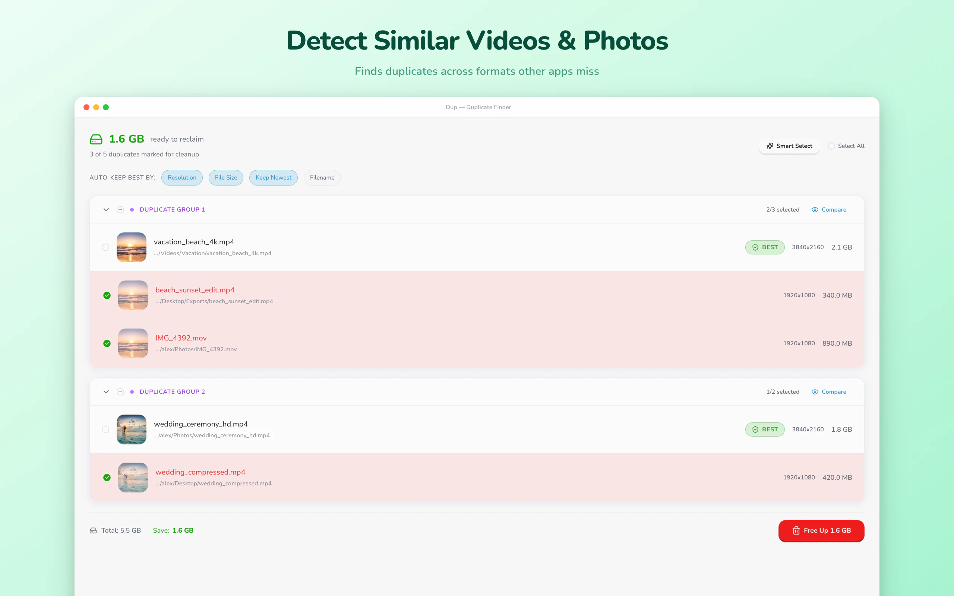This screenshot has width=954, height=596.
Task: Click the Smart Select sparkle icon
Action: click(770, 146)
